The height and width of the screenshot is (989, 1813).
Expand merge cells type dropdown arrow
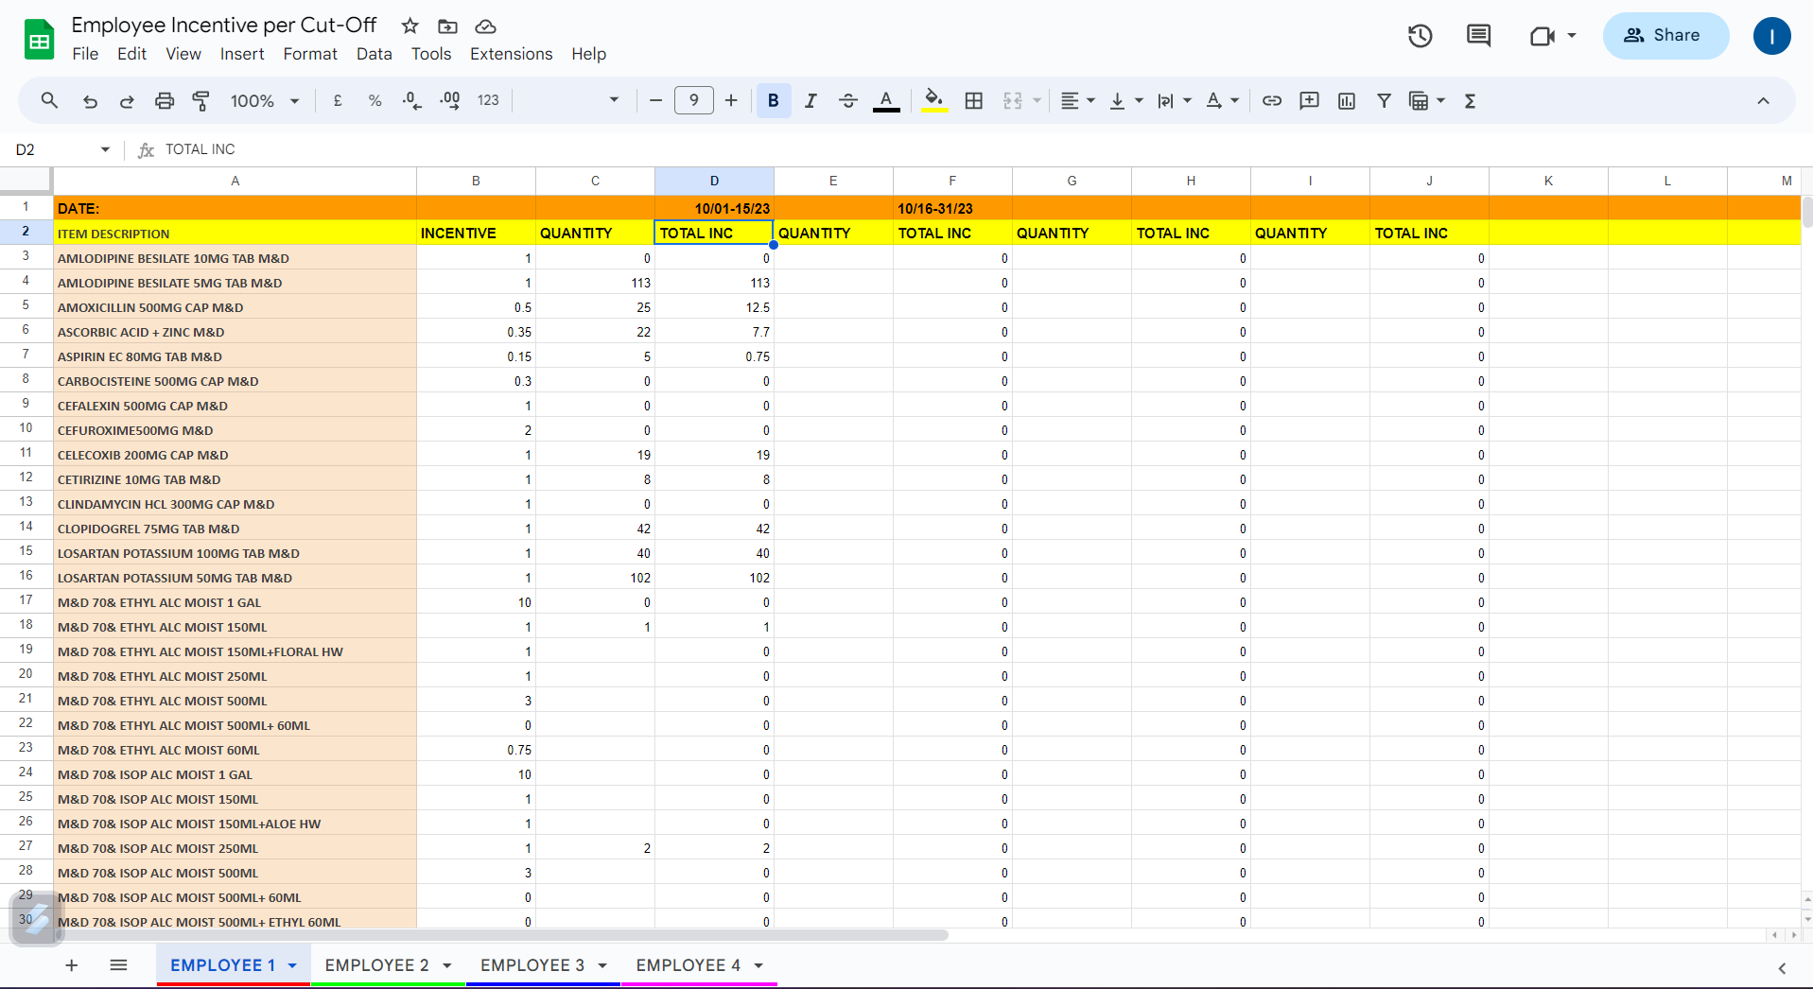pos(1037,100)
